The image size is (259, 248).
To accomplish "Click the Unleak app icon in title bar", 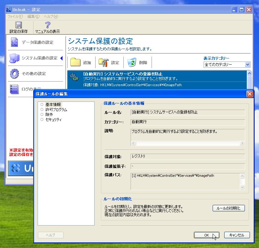I will pos(9,9).
